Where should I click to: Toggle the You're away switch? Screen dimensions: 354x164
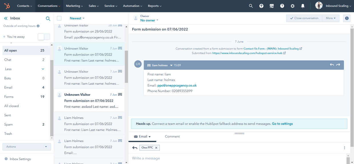tap(44, 37)
